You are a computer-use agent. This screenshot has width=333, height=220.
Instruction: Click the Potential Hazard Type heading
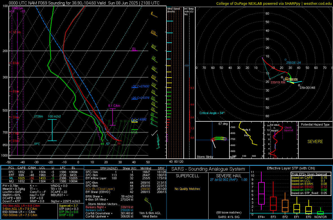[x=315, y=124]
